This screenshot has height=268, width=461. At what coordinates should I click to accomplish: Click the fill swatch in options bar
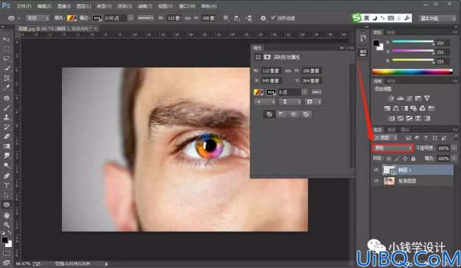click(72, 18)
